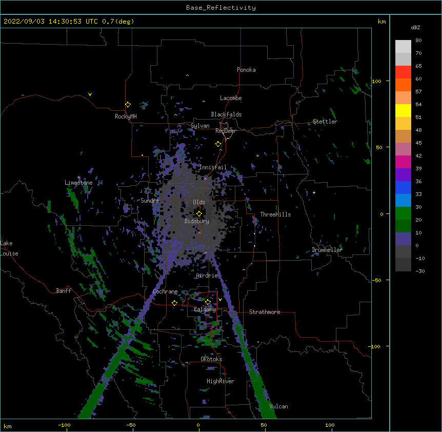Screen dimensions: 442x432
Task: Click the -30 value in the dBZ legend
Action: (x=420, y=271)
